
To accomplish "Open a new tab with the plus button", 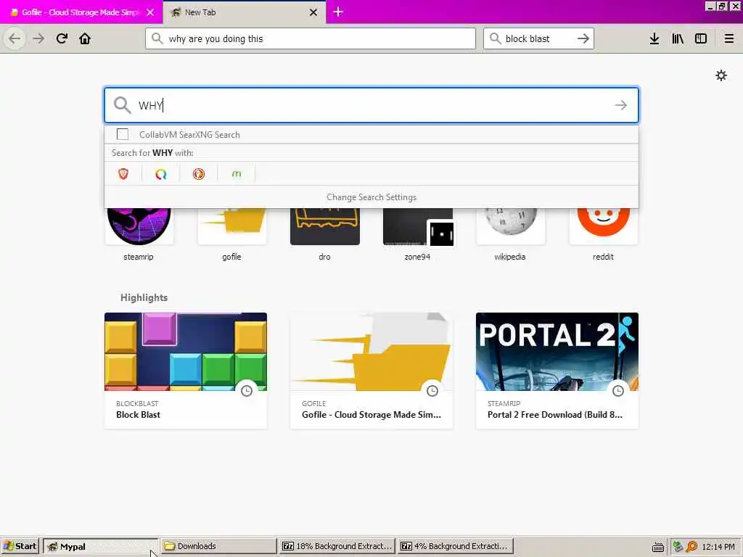I will 338,12.
